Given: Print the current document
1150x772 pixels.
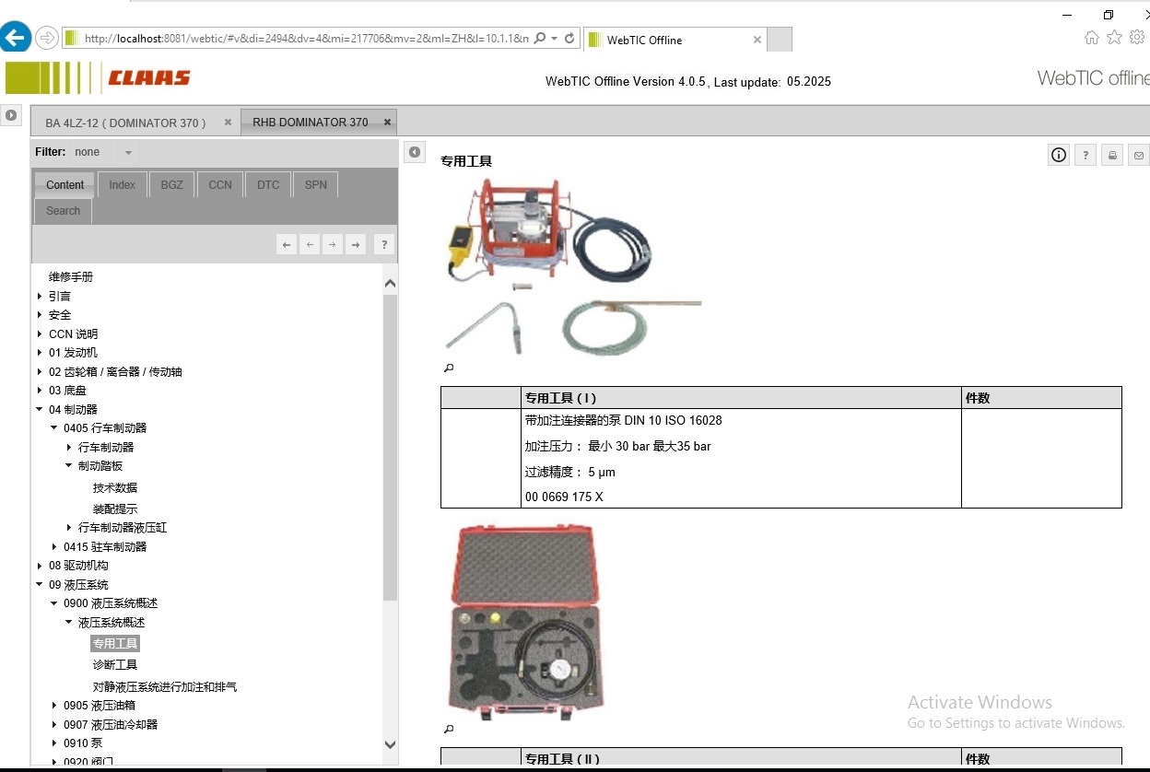Looking at the screenshot, I should 1112,155.
